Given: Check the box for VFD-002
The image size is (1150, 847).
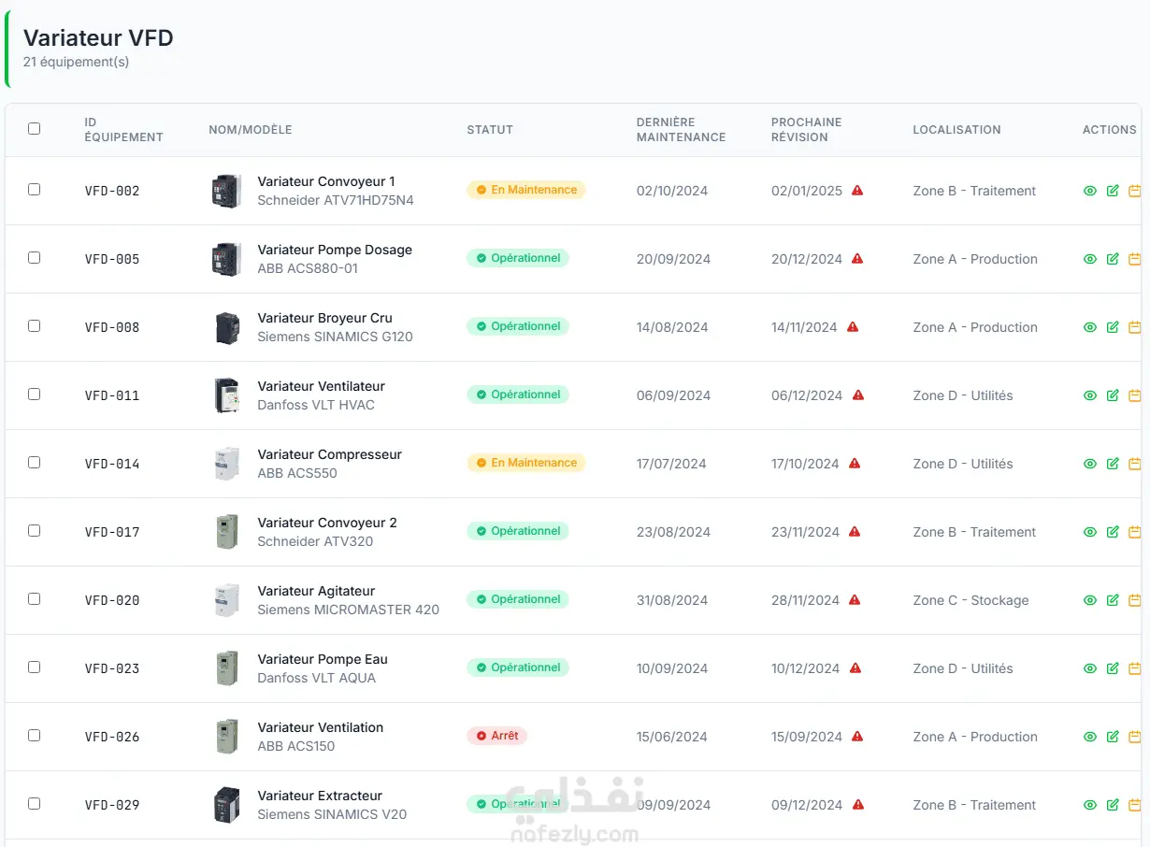Looking at the screenshot, I should [x=35, y=190].
